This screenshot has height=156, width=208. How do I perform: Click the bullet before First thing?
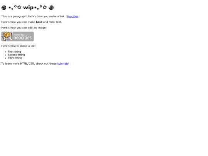click(5, 52)
